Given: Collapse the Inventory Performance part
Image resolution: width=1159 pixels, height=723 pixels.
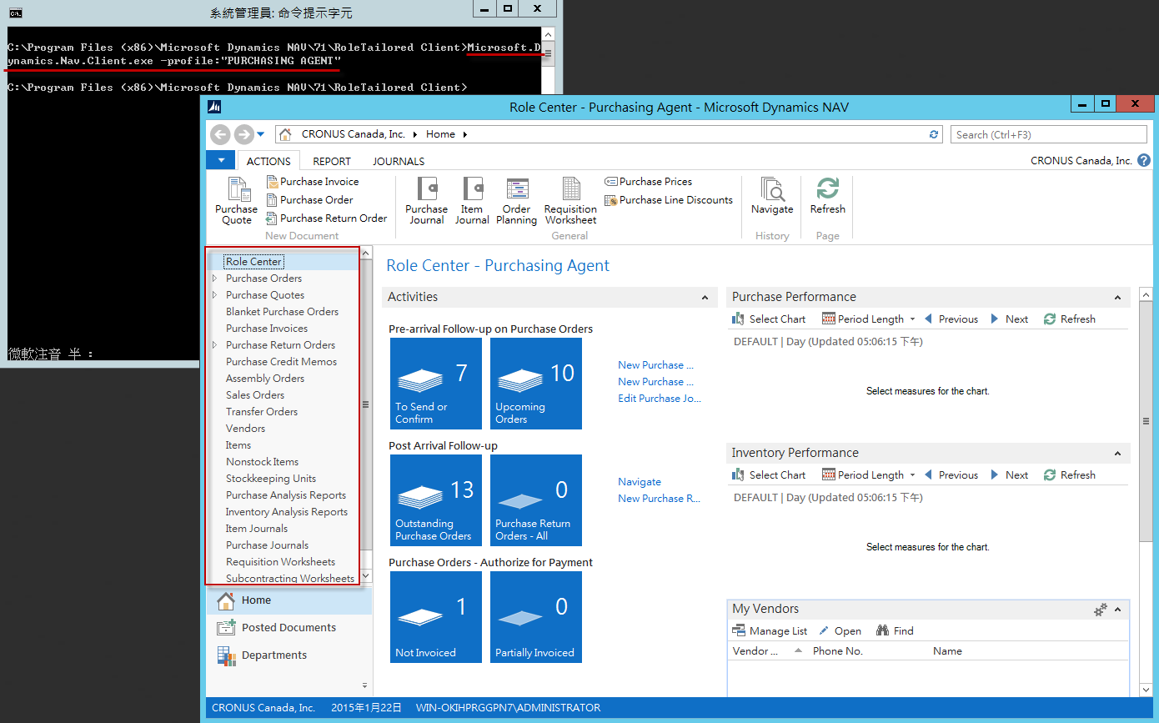Looking at the screenshot, I should [x=1118, y=454].
